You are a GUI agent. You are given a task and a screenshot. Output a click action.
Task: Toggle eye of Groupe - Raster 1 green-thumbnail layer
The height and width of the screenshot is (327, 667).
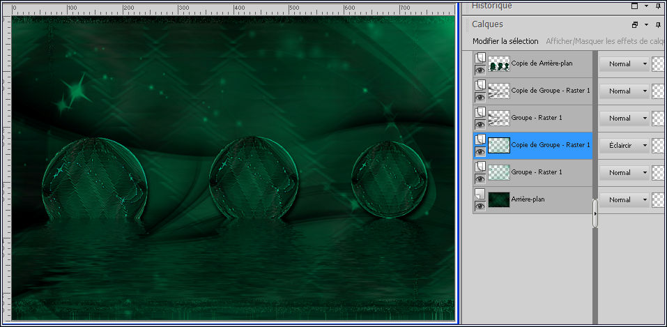click(x=480, y=178)
